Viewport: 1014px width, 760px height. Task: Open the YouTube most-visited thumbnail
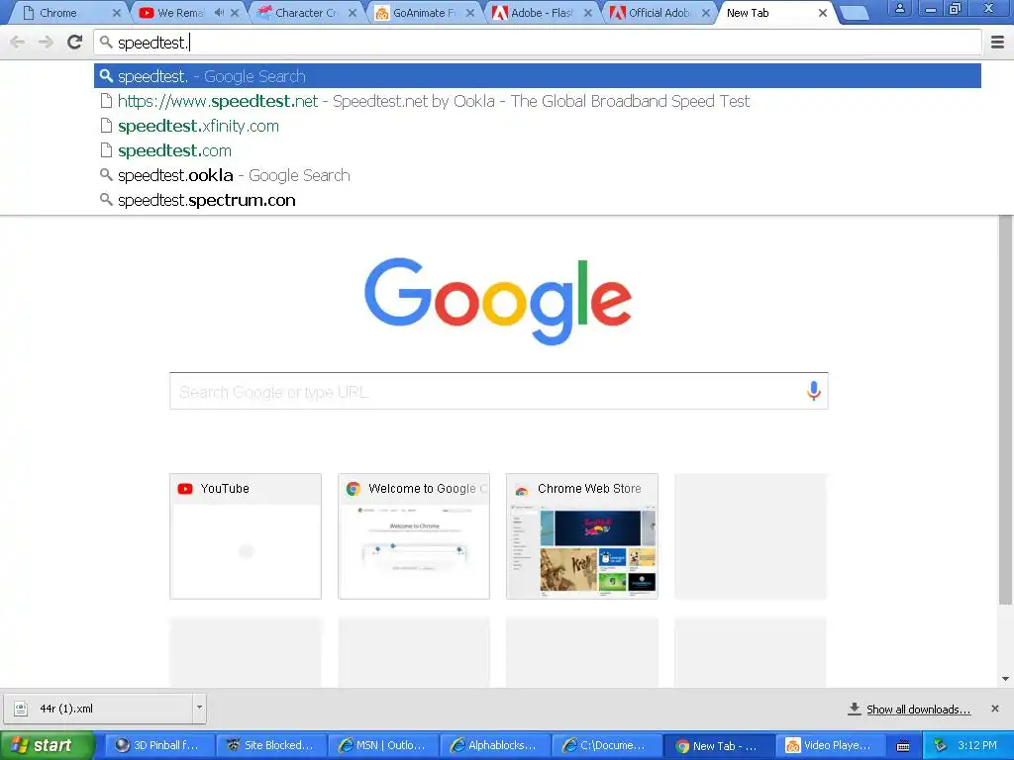[x=246, y=536]
